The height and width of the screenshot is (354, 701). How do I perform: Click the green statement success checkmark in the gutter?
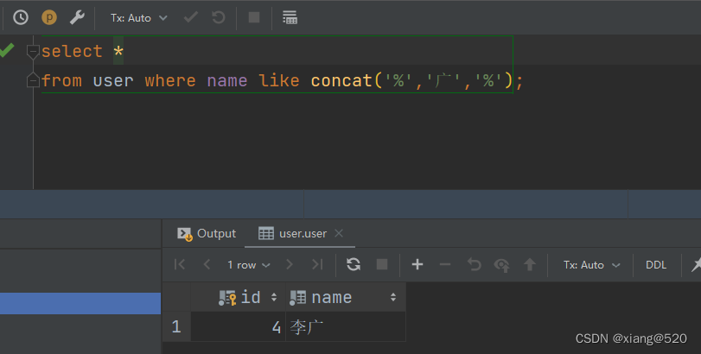click(6, 50)
